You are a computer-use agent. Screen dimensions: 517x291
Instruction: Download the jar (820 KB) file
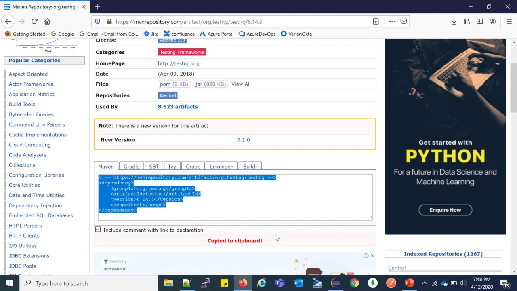(210, 84)
